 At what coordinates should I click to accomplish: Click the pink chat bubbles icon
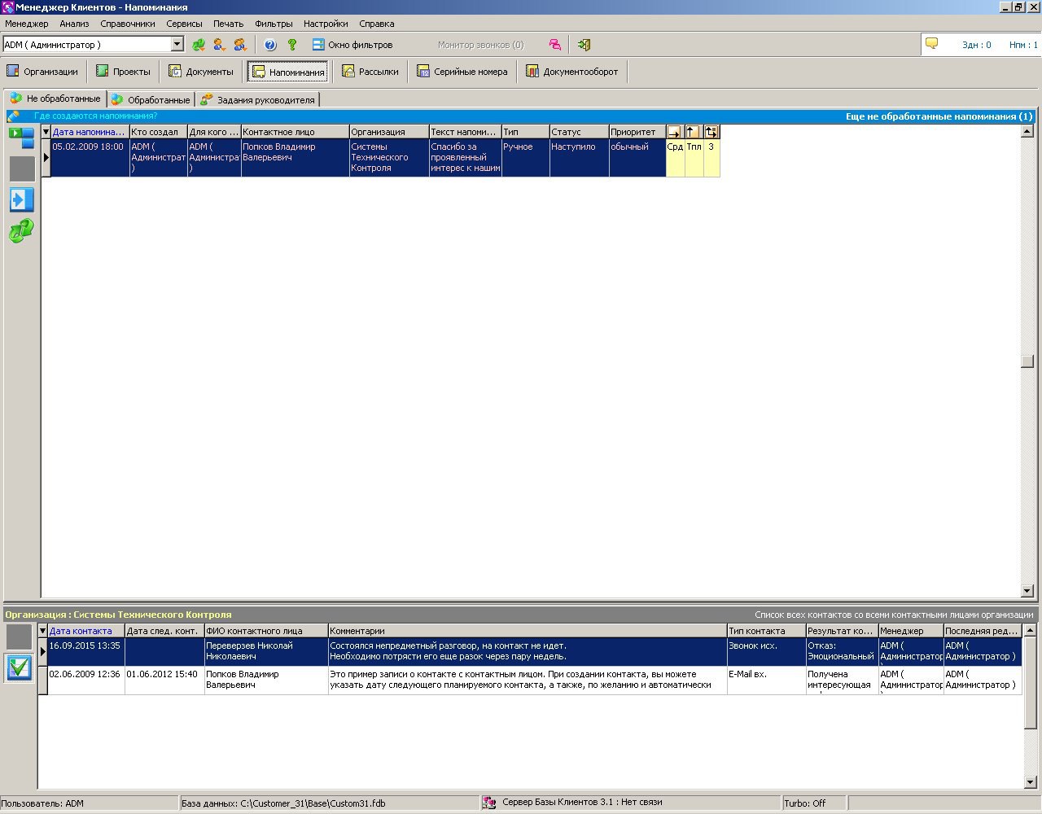click(554, 45)
